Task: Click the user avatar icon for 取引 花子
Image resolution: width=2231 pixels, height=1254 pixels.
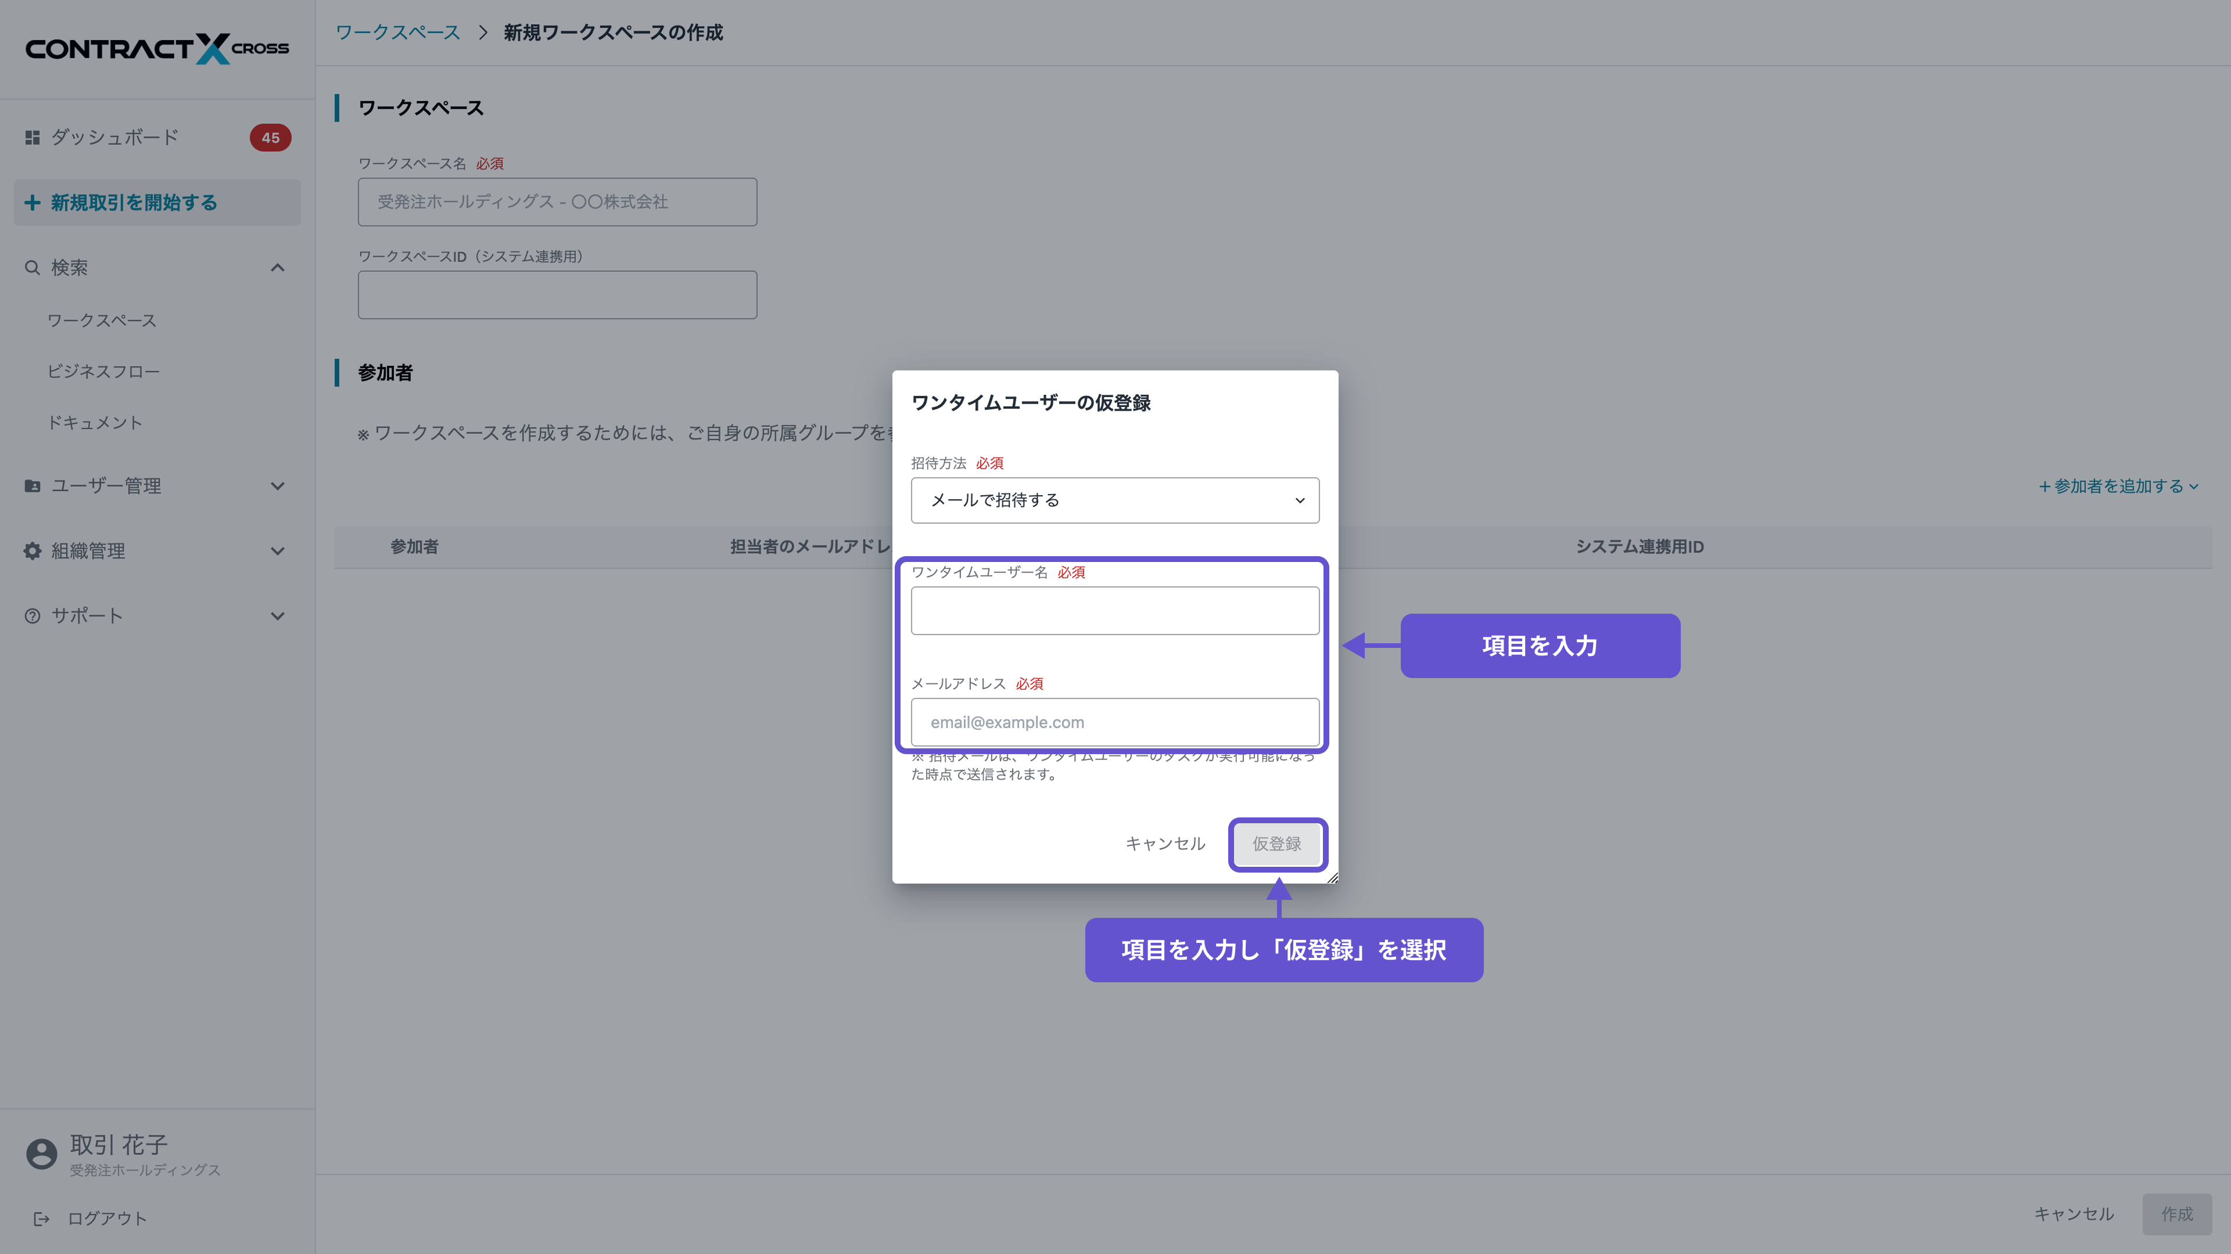Action: [x=41, y=1154]
